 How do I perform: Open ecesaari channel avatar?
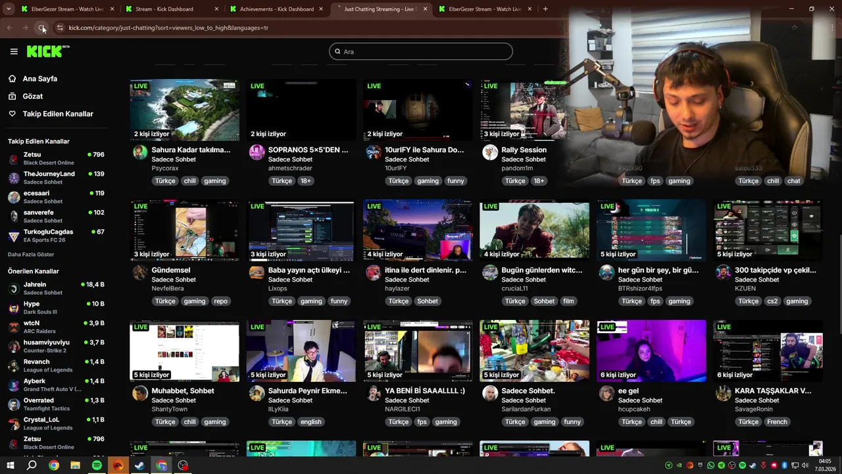(x=14, y=197)
